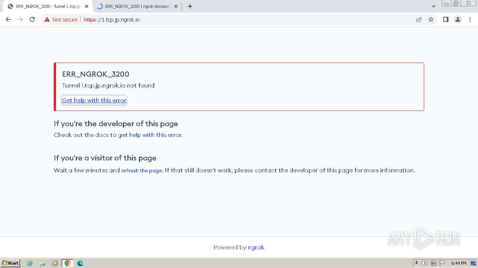Click the address bar URL
This screenshot has width=478, height=268.
click(112, 20)
